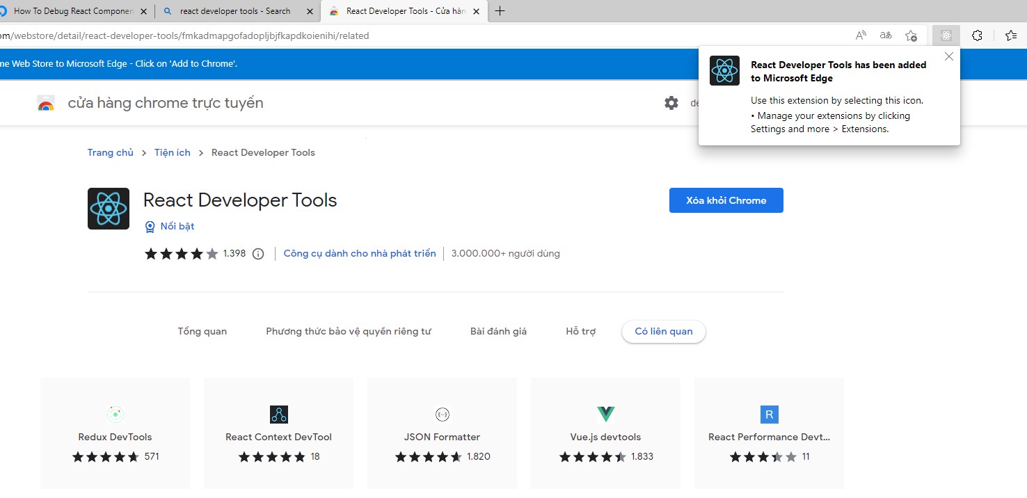1027x498 pixels.
Task: Click the Nổi bật label
Action: click(177, 227)
